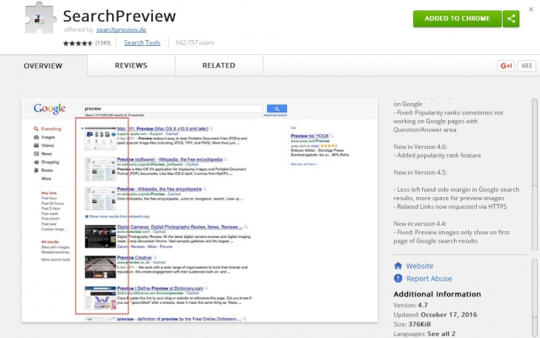Open the searchpreview.de developer link
540x338 pixels.
(121, 30)
